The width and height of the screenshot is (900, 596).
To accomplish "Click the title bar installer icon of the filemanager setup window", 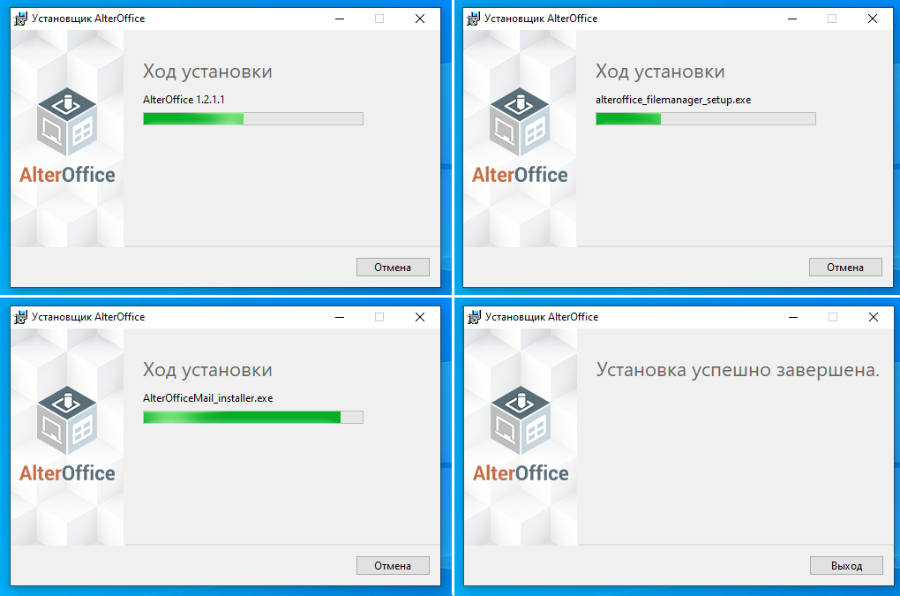I will coord(473,19).
